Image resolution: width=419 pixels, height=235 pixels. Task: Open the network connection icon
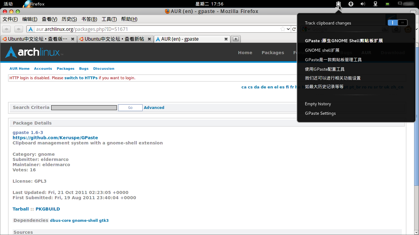click(x=375, y=4)
